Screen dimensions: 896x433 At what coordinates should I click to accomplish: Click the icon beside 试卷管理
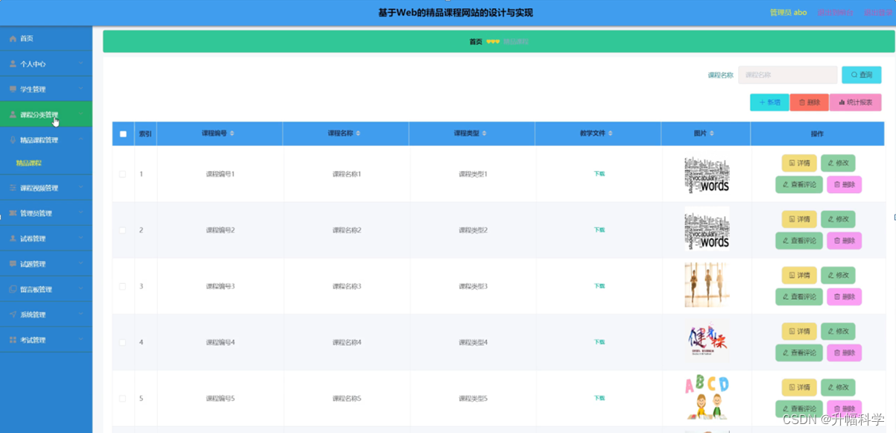pyautogui.click(x=13, y=238)
